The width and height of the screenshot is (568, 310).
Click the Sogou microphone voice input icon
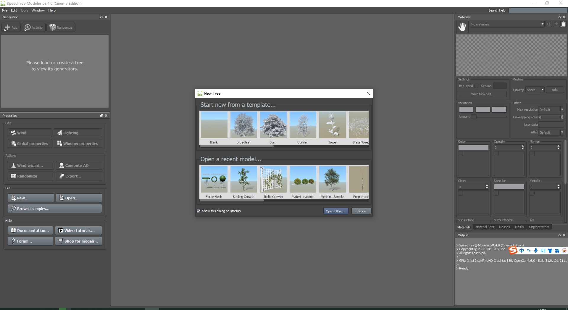tap(536, 251)
